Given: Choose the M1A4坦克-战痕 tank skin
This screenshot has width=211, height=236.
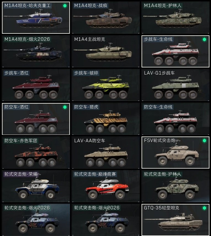Looking at the screenshot, I should coord(106,18).
